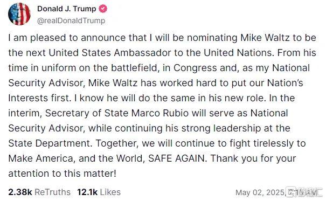Click 'United Nations' in the post text
This screenshot has width=326, height=201.
[x=238, y=53]
